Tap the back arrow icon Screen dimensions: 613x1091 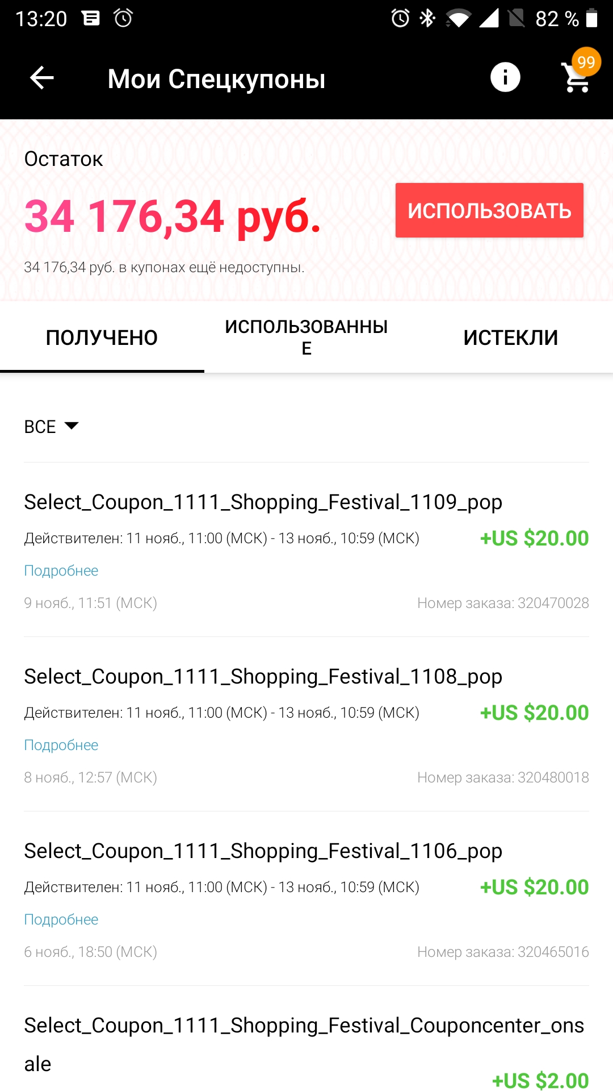(42, 78)
